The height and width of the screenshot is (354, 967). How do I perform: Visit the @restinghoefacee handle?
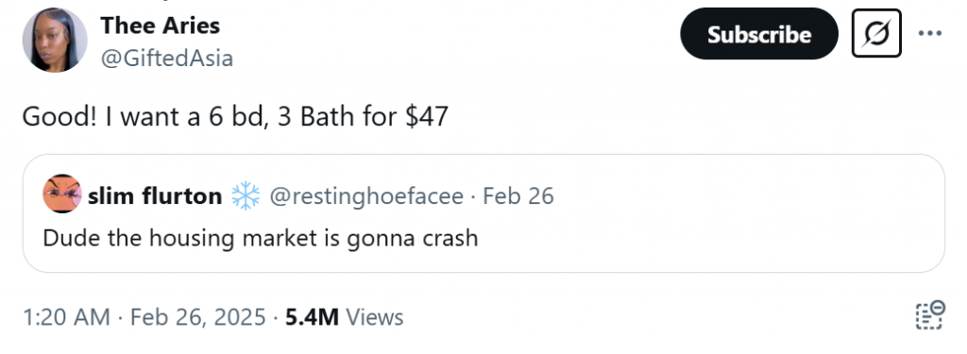pos(366,196)
